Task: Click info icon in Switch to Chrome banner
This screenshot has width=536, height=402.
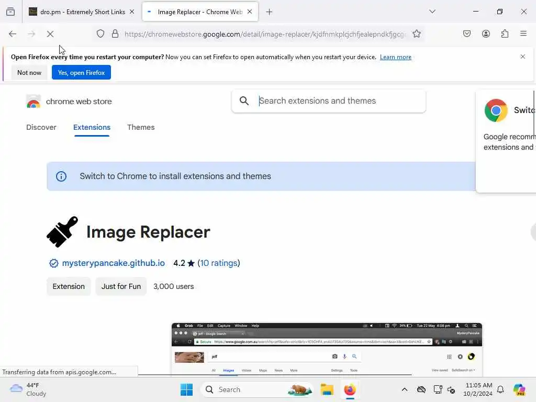Action: pos(61,176)
